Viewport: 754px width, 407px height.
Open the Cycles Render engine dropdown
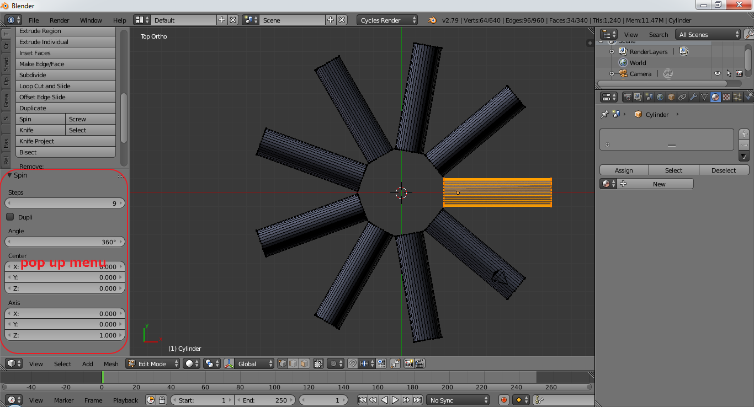(x=386, y=19)
